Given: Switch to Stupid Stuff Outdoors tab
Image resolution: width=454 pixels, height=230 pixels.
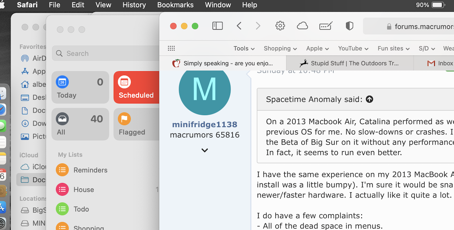Looking at the screenshot, I should [350, 63].
